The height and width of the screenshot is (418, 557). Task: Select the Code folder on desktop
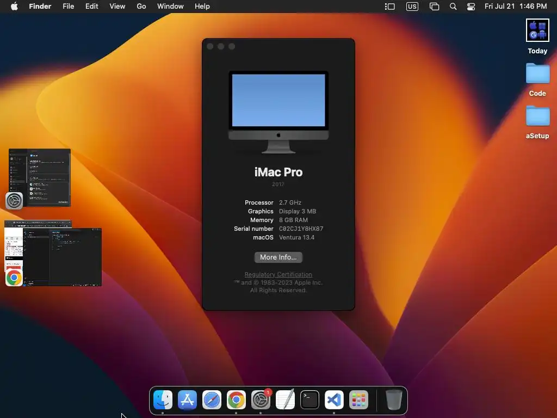(537, 79)
